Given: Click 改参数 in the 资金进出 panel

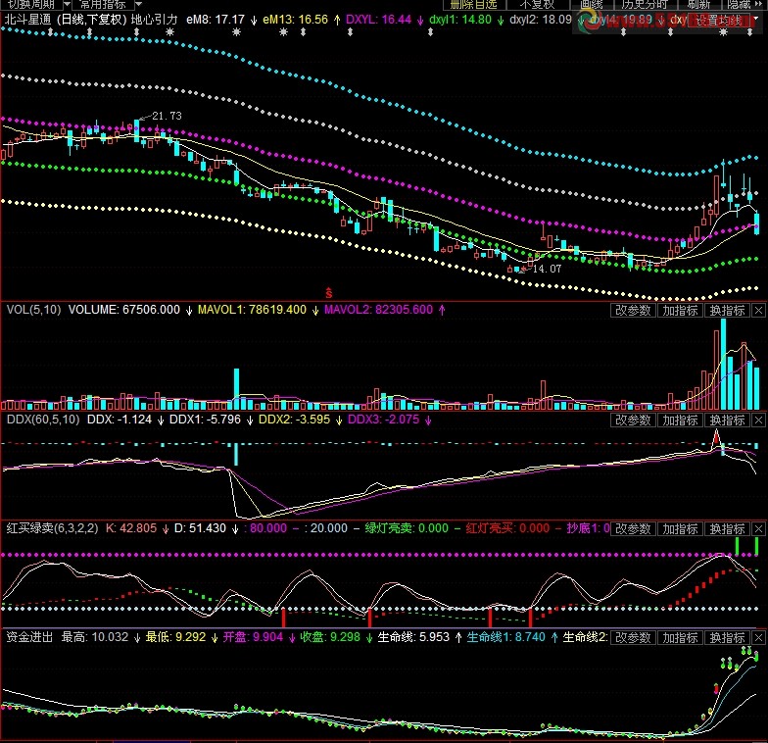Looking at the screenshot, I should pos(633,637).
